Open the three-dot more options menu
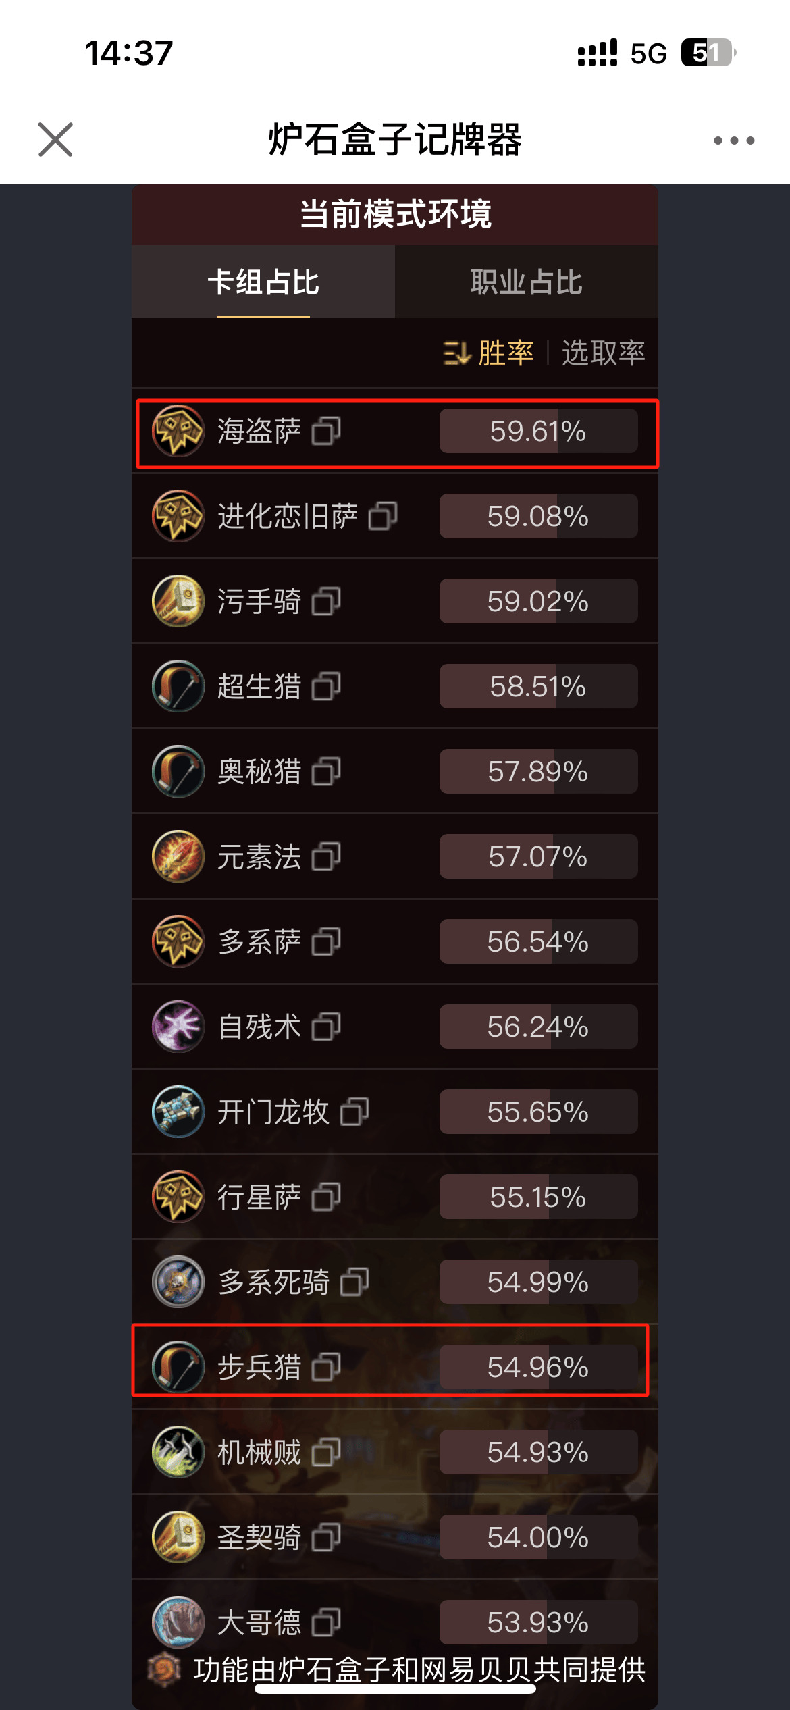Viewport: 790px width, 1710px height. [x=734, y=140]
